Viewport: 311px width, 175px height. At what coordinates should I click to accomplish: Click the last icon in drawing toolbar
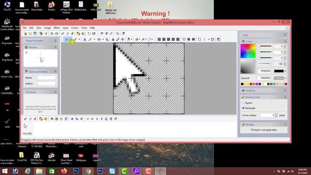click(219, 39)
